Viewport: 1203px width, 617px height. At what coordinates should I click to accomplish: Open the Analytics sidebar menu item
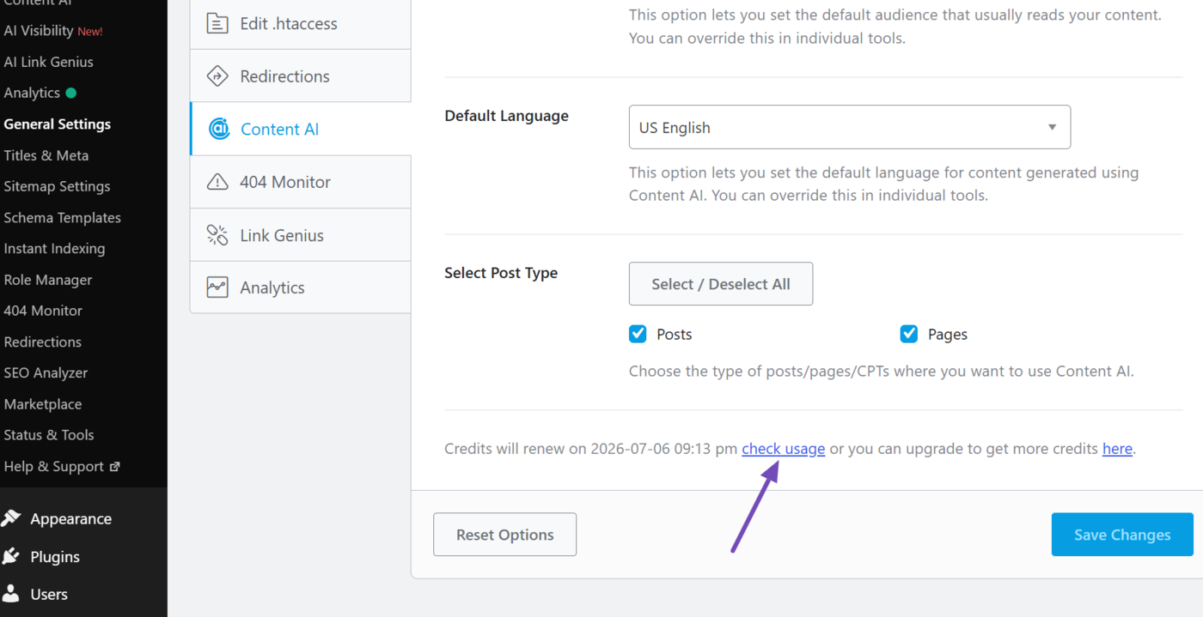click(x=32, y=93)
